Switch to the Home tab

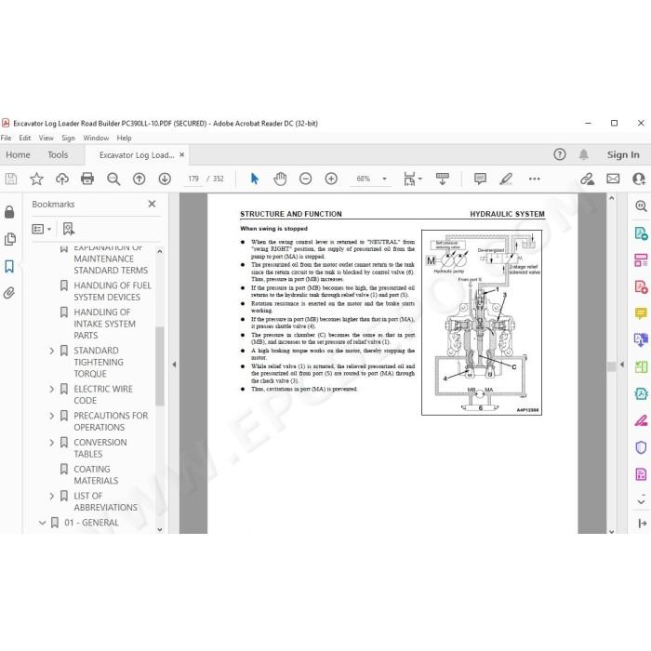coord(18,155)
